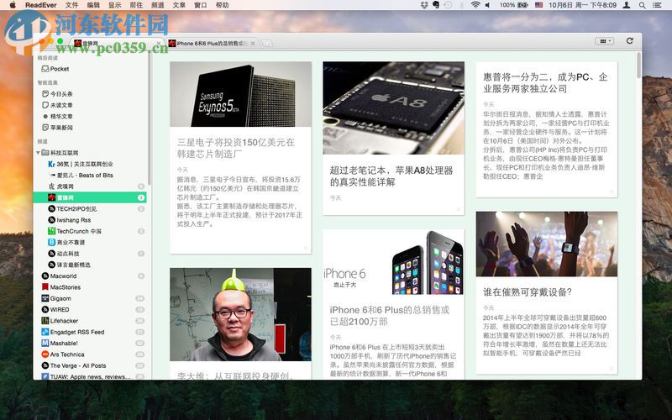Open the 显示 menu
Viewport: 672px width, 420px height.
[114, 5]
